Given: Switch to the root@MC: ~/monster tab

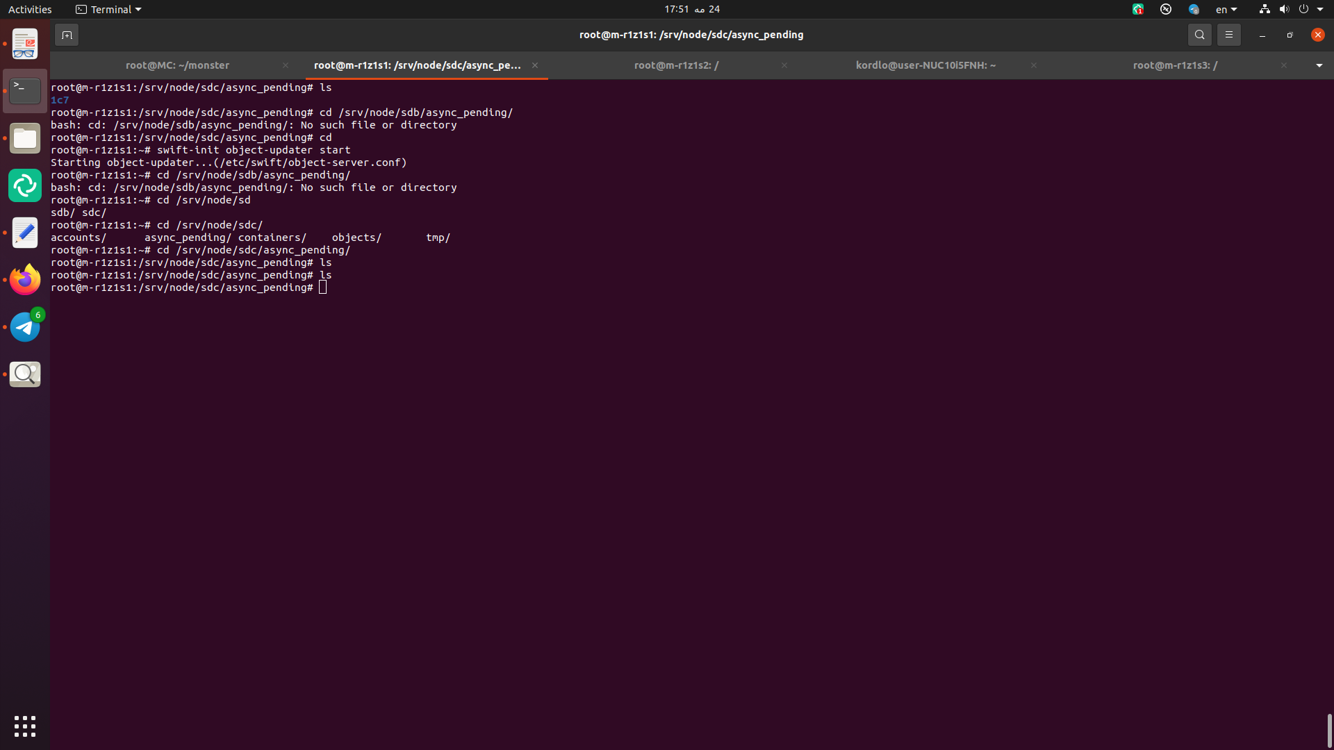Looking at the screenshot, I should [x=177, y=65].
